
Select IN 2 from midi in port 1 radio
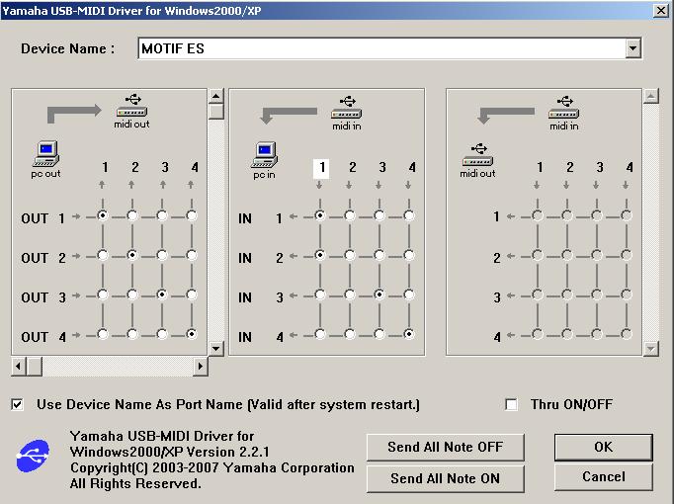click(320, 255)
